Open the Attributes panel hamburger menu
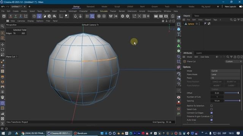 coord(184,57)
